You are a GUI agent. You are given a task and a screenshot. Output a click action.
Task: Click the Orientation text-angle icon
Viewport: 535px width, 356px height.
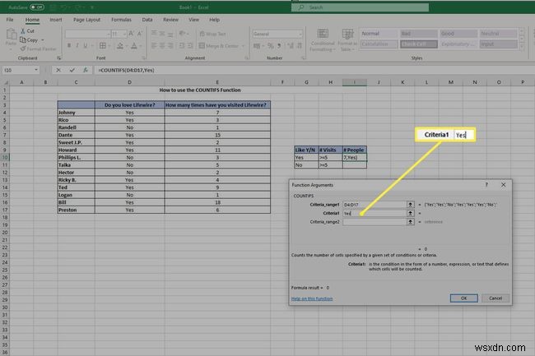pos(182,34)
